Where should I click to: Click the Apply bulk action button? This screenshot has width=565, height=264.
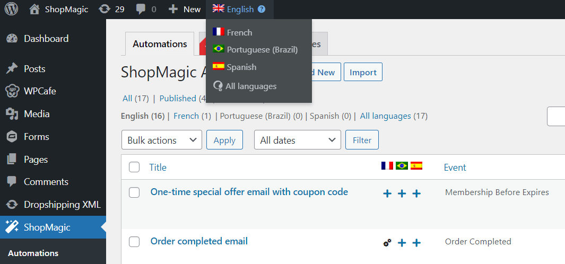224,140
